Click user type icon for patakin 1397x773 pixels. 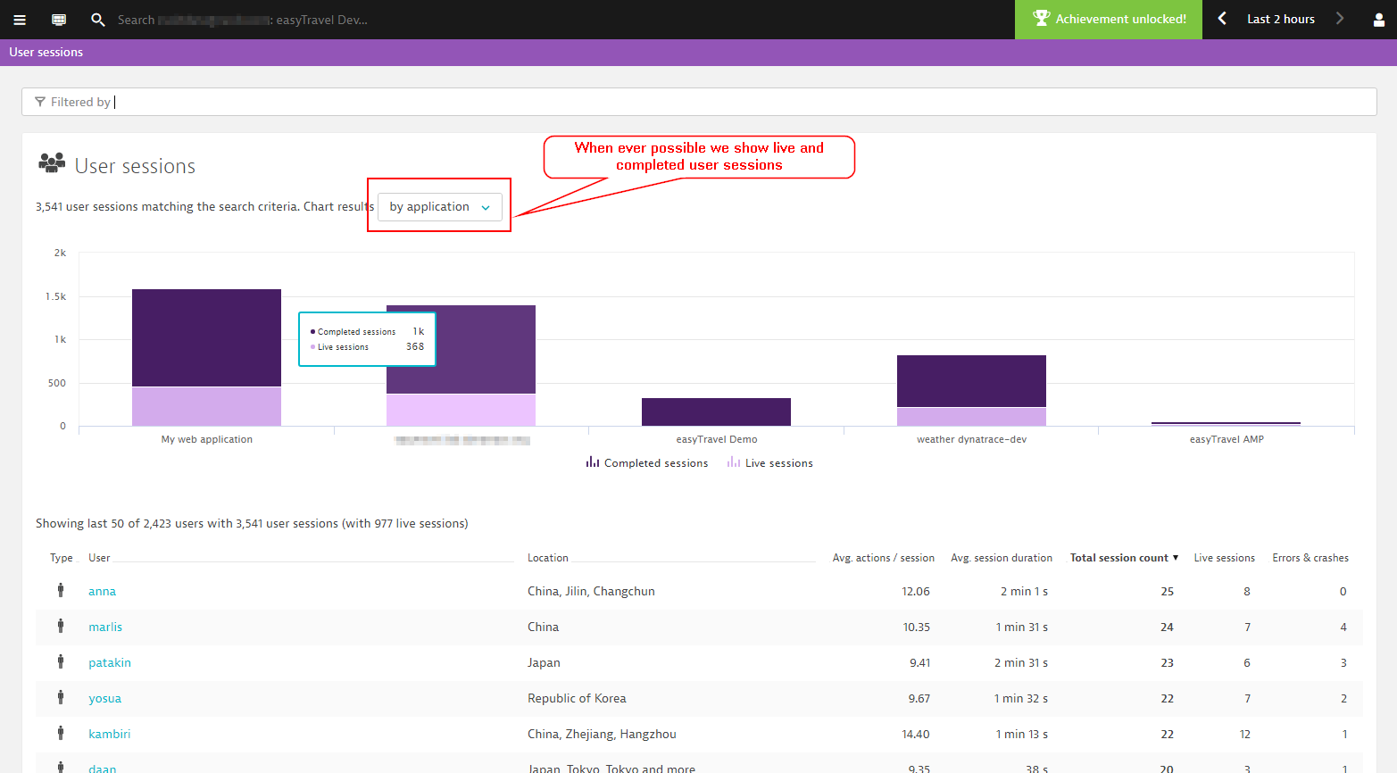point(61,661)
